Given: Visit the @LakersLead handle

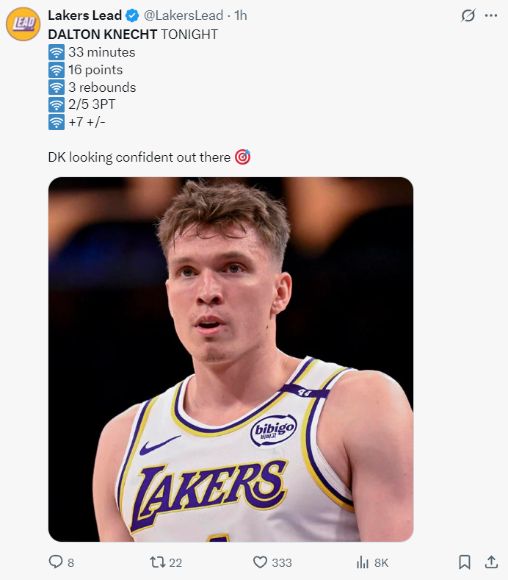Looking at the screenshot, I should pos(183,15).
